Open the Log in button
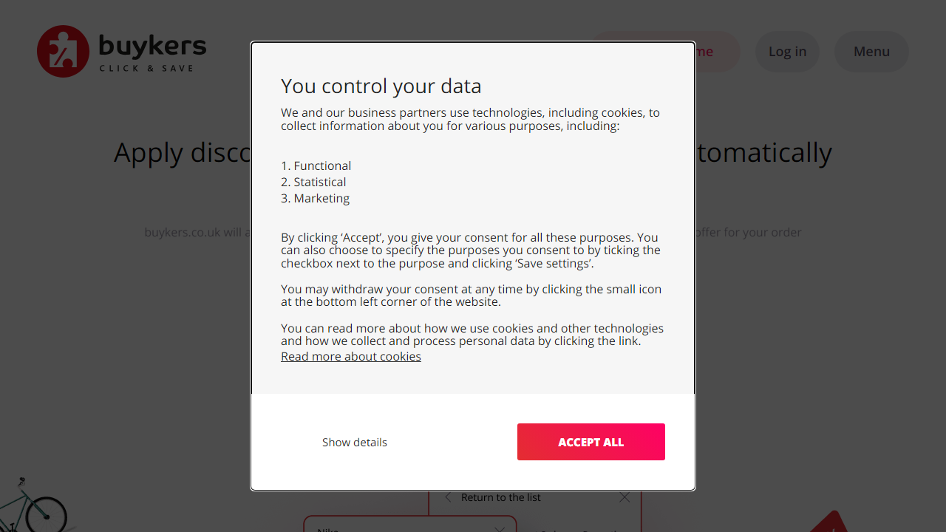 click(787, 52)
